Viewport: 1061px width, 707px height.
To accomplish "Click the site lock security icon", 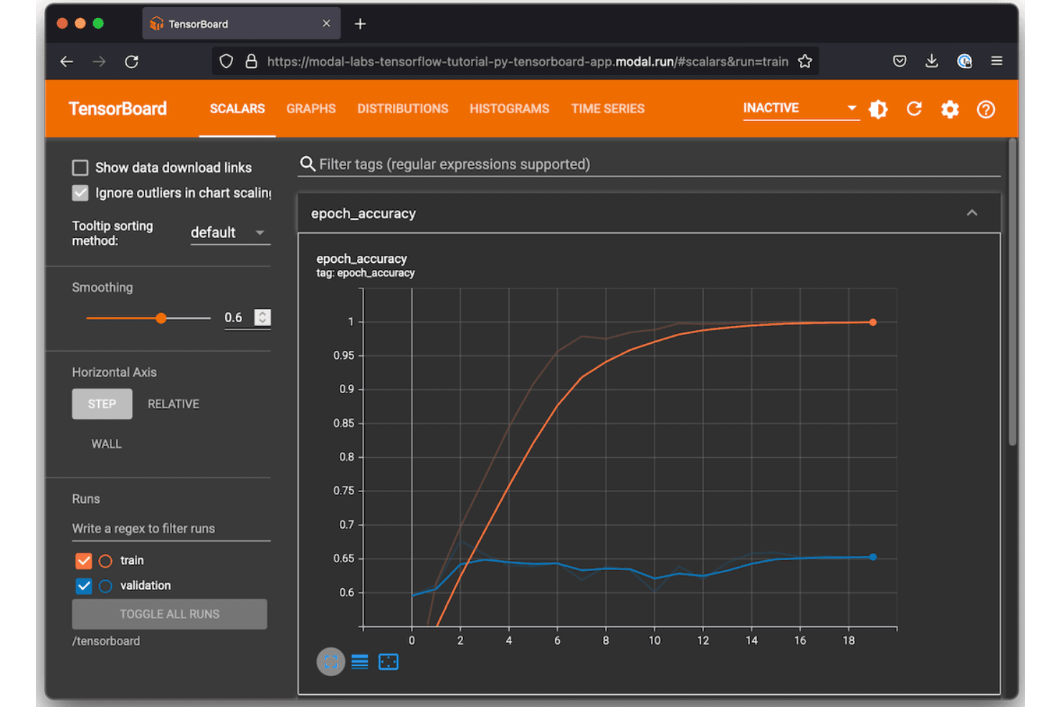I will click(251, 62).
